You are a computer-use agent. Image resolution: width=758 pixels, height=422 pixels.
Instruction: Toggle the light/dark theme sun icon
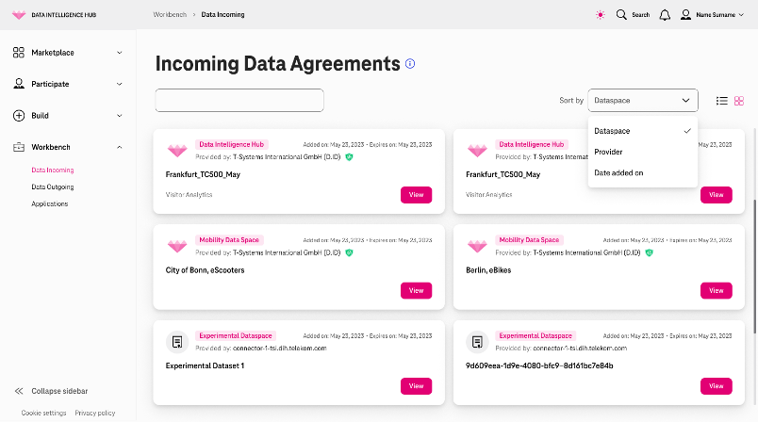coord(600,15)
